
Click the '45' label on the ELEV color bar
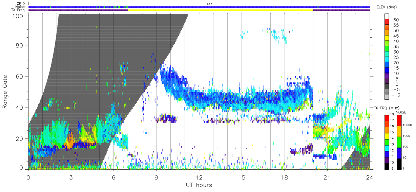coord(396,36)
